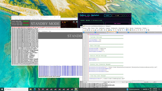Screen dimensions: 162x91
Task: Switch to the MapServerInfo.dat tab
Action: click(x=100, y=32)
